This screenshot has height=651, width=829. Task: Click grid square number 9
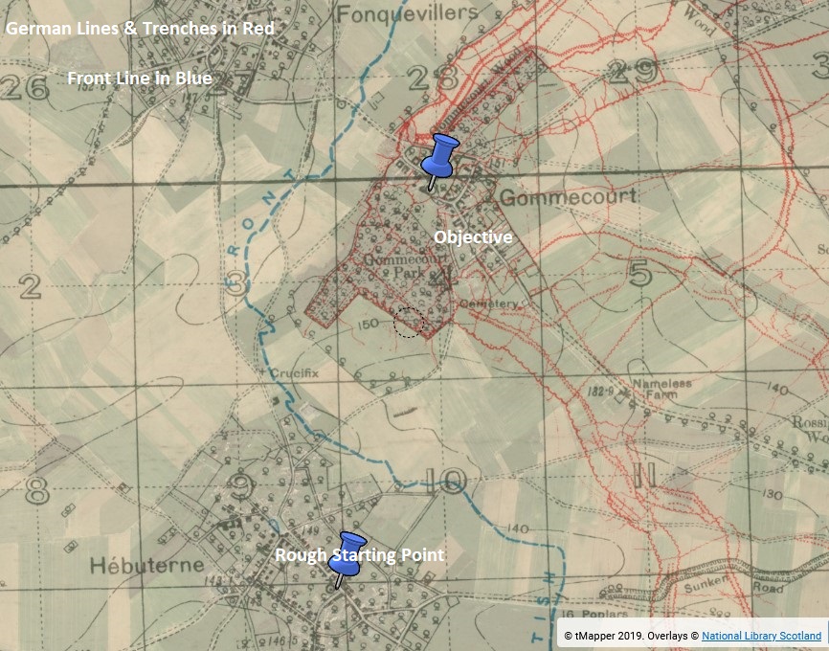pyautogui.click(x=241, y=487)
